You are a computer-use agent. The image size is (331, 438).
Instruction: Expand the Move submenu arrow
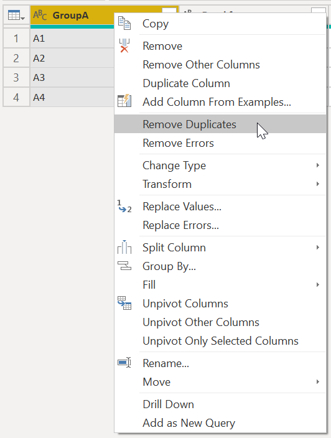(317, 381)
